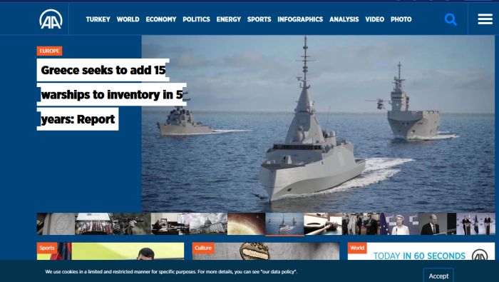Open the Photo section
The width and height of the screenshot is (499, 282).
tap(401, 19)
